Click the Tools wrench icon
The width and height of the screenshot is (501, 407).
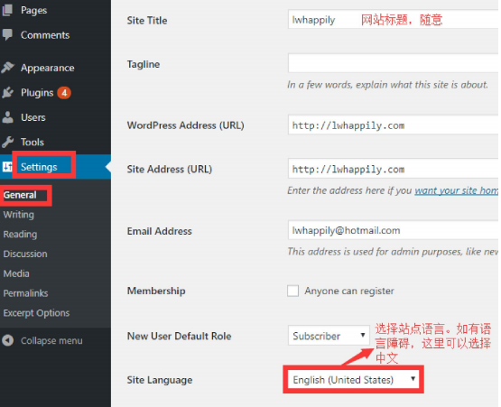click(7, 142)
